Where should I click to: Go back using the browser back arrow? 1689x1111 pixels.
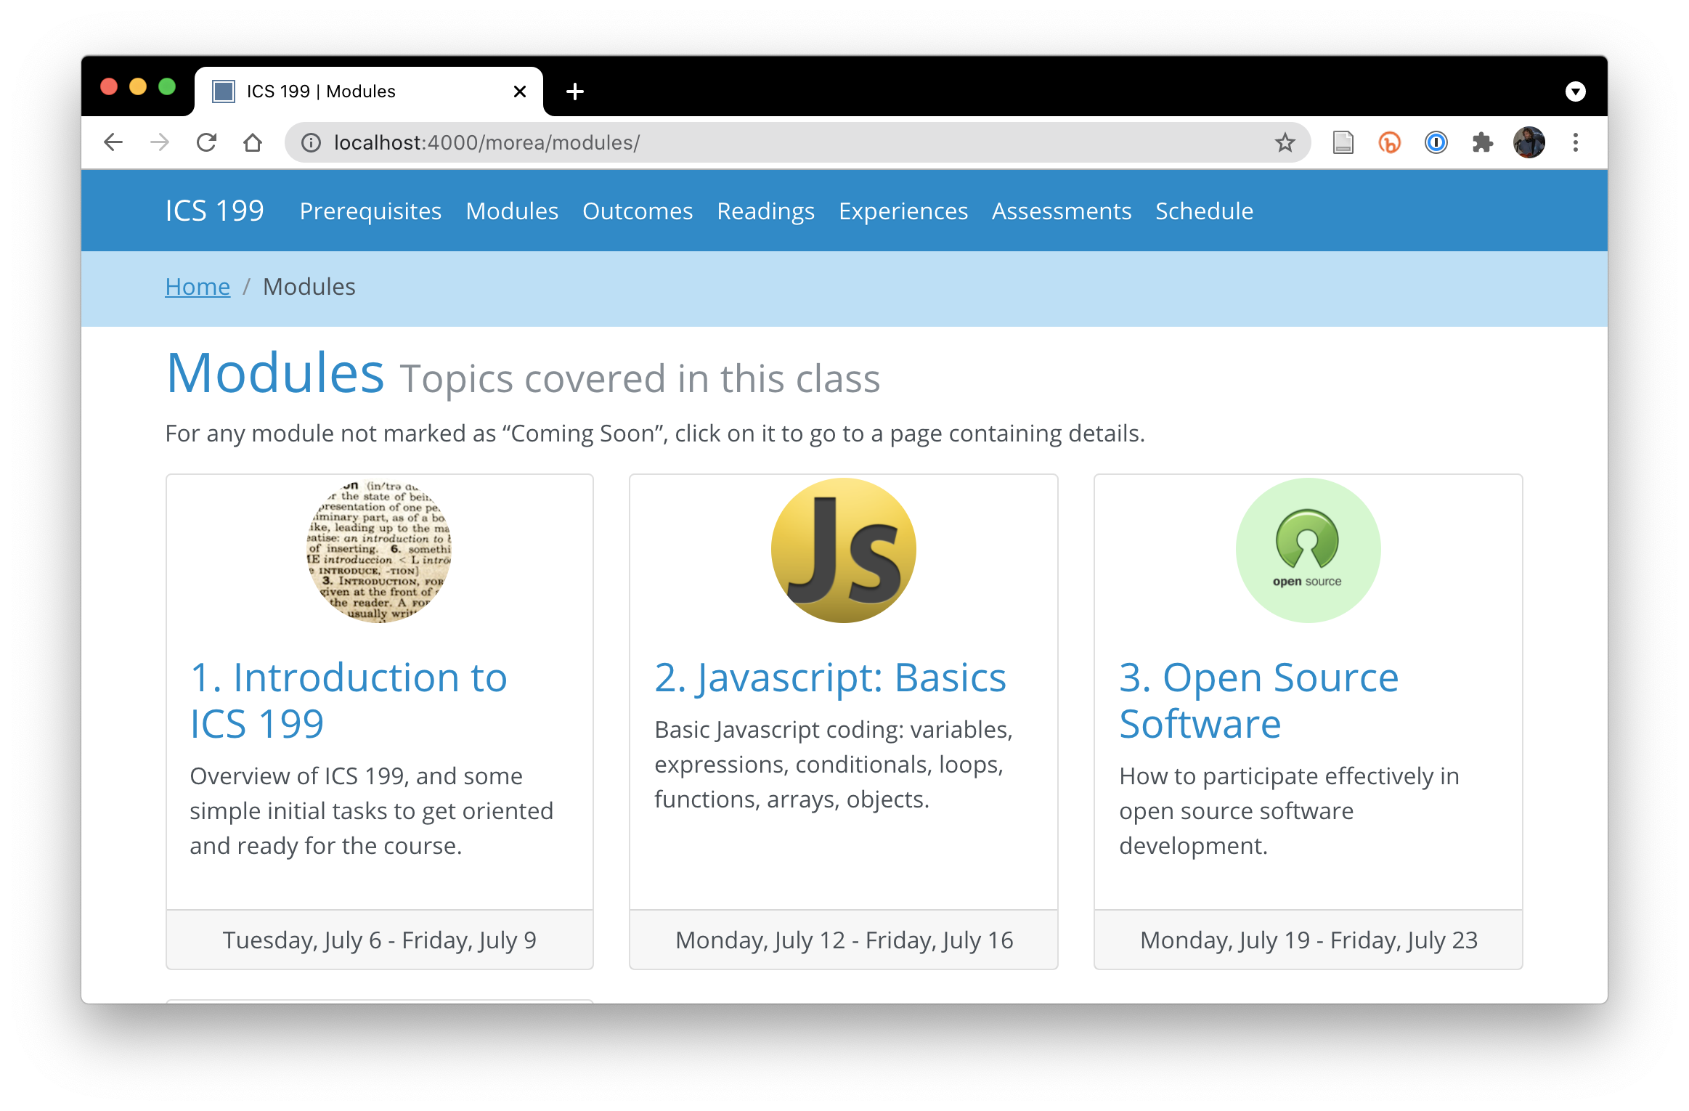(x=113, y=142)
